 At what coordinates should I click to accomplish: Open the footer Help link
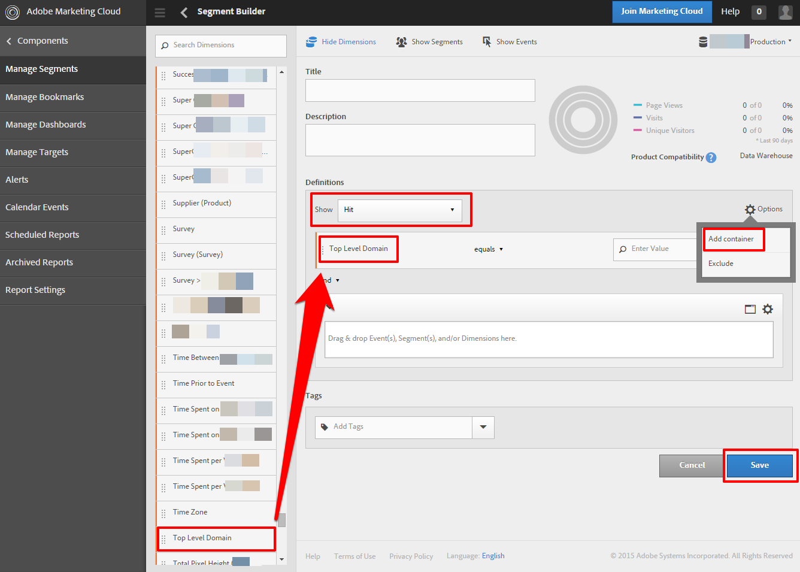click(x=313, y=556)
